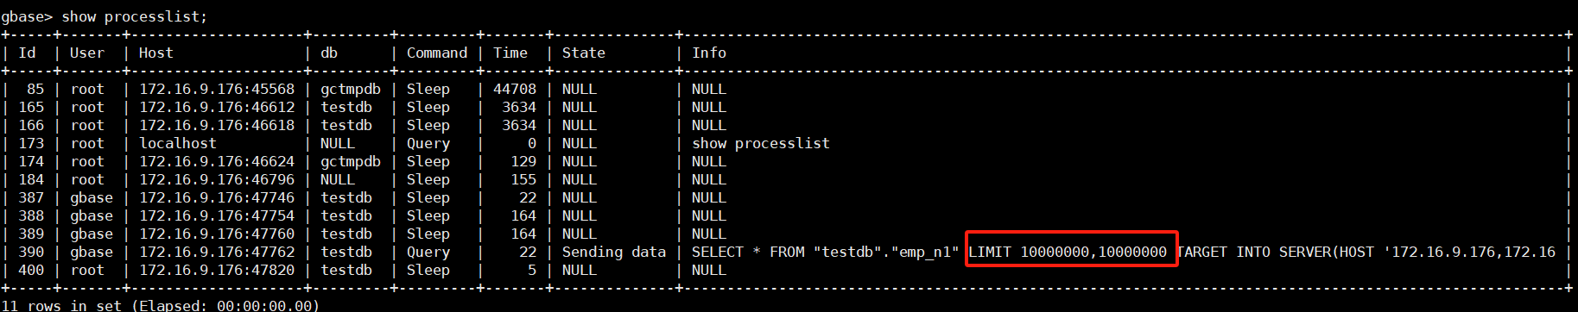Select process Id 85 in the first row

coord(35,89)
